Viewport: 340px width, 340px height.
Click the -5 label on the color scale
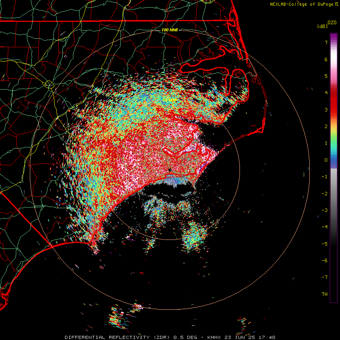point(325,244)
